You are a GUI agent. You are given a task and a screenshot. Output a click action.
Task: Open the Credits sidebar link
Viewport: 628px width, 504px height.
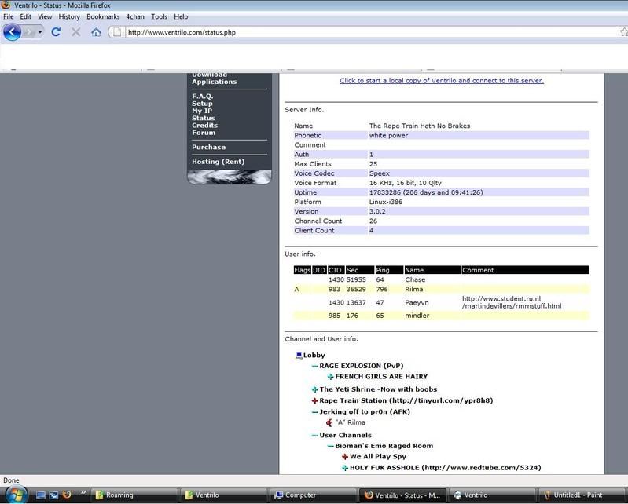pos(204,125)
